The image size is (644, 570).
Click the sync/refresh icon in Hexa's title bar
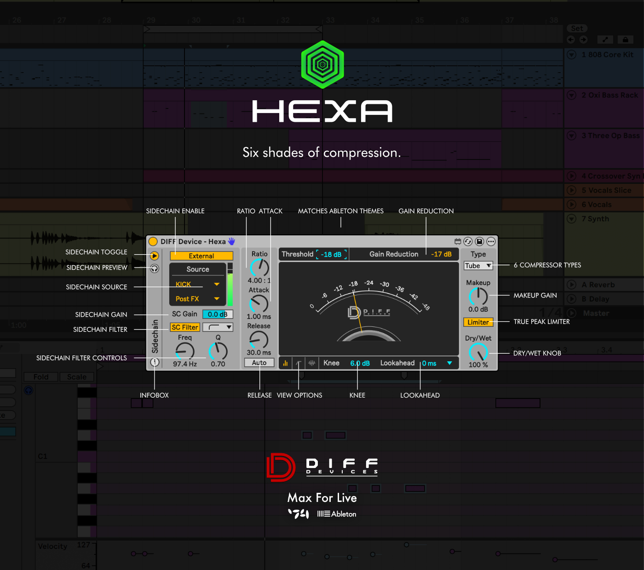tap(468, 241)
